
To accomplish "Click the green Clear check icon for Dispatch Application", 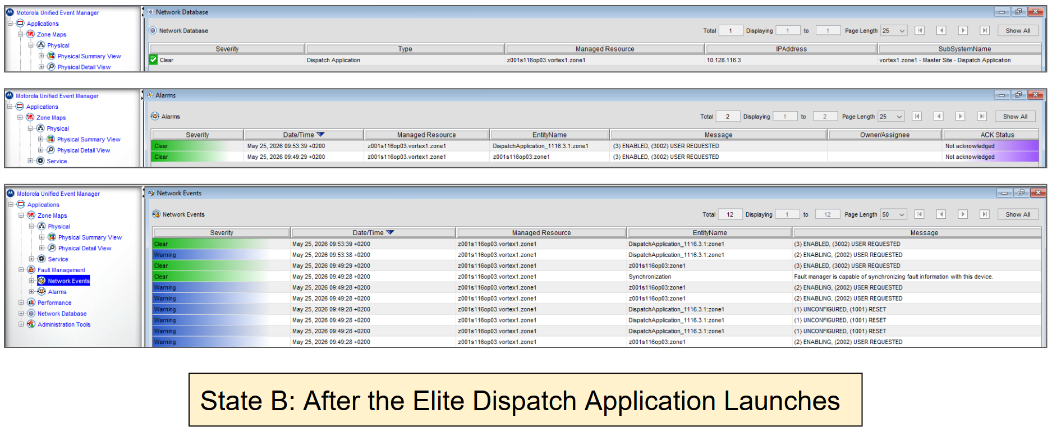I will 153,60.
